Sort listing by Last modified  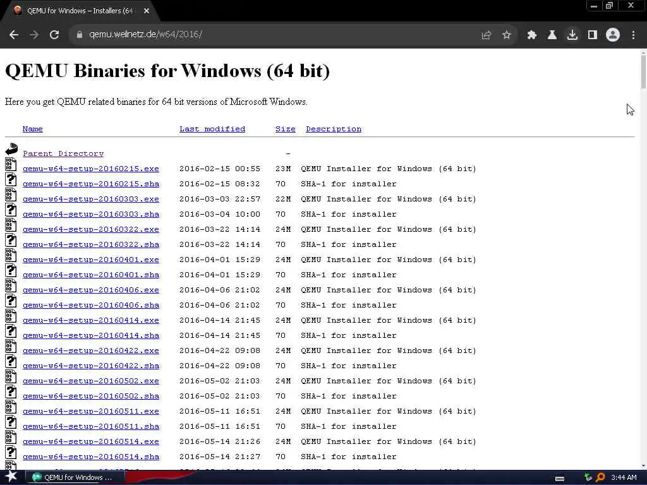pyautogui.click(x=212, y=129)
